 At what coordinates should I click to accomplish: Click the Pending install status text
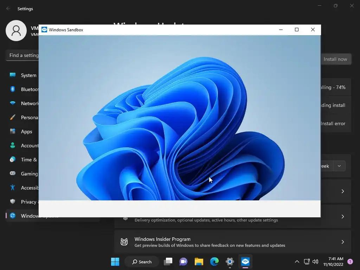pyautogui.click(x=333, y=105)
